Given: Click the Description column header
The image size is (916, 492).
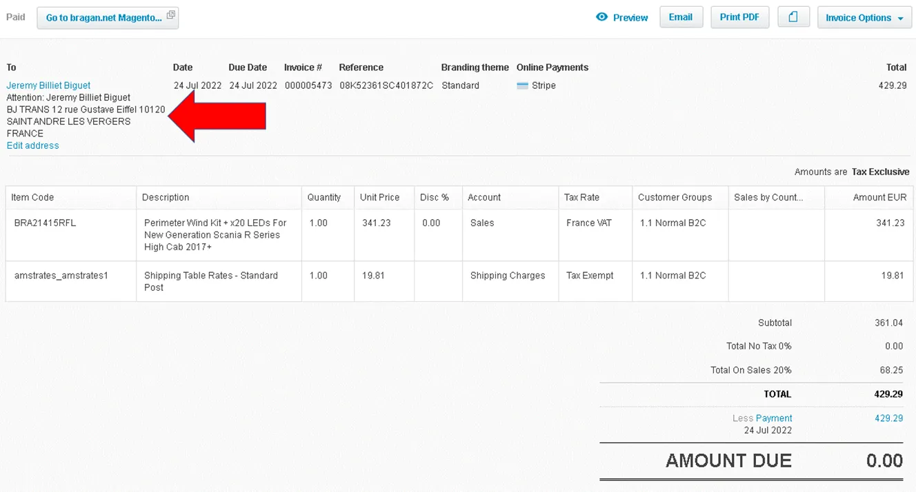Looking at the screenshot, I should coord(219,197).
